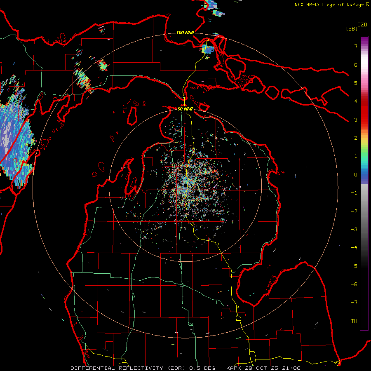Click the -3 dB value on color scale
This screenshot has height=371, width=371.
pyautogui.click(x=354, y=230)
